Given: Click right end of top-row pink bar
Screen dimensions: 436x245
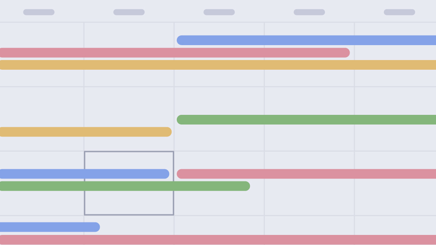Looking at the screenshot, I should [345, 53].
